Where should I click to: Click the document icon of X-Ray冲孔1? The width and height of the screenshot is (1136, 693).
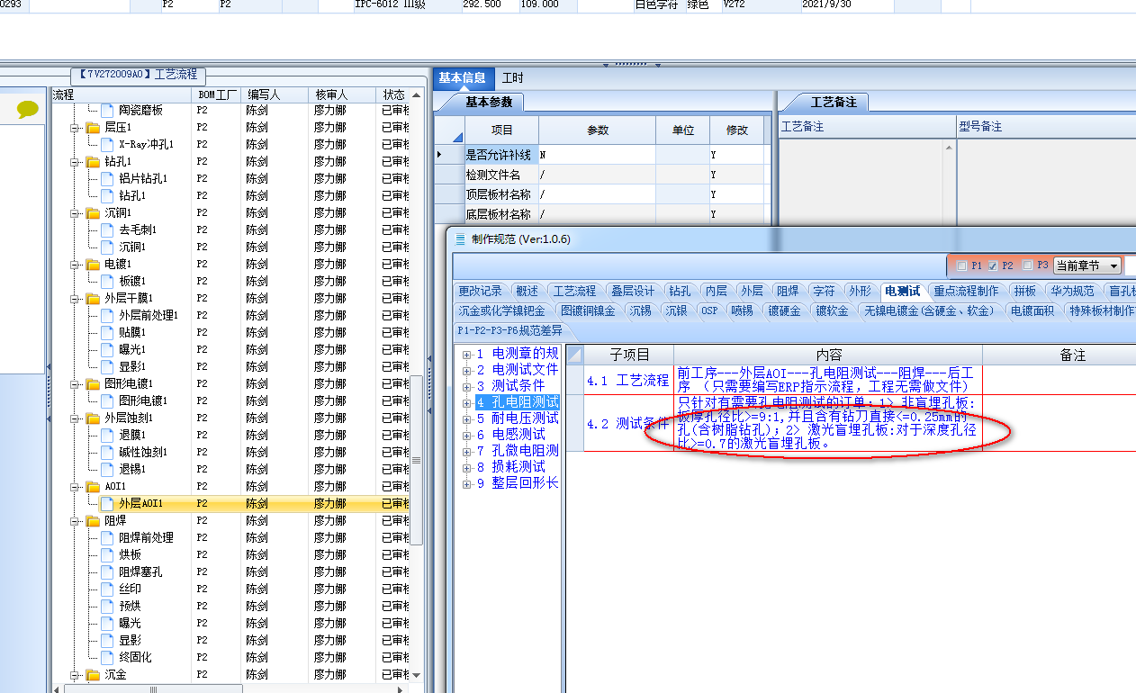pyautogui.click(x=107, y=144)
